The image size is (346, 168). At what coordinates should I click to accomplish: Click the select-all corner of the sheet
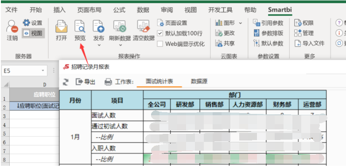pos(6,84)
